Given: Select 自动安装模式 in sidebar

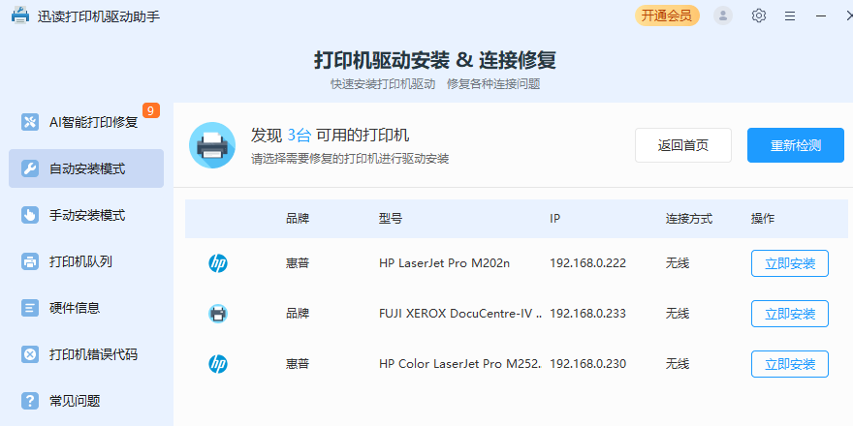Looking at the screenshot, I should [x=86, y=168].
